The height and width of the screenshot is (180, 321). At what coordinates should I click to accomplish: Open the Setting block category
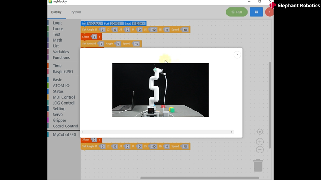tap(59, 108)
